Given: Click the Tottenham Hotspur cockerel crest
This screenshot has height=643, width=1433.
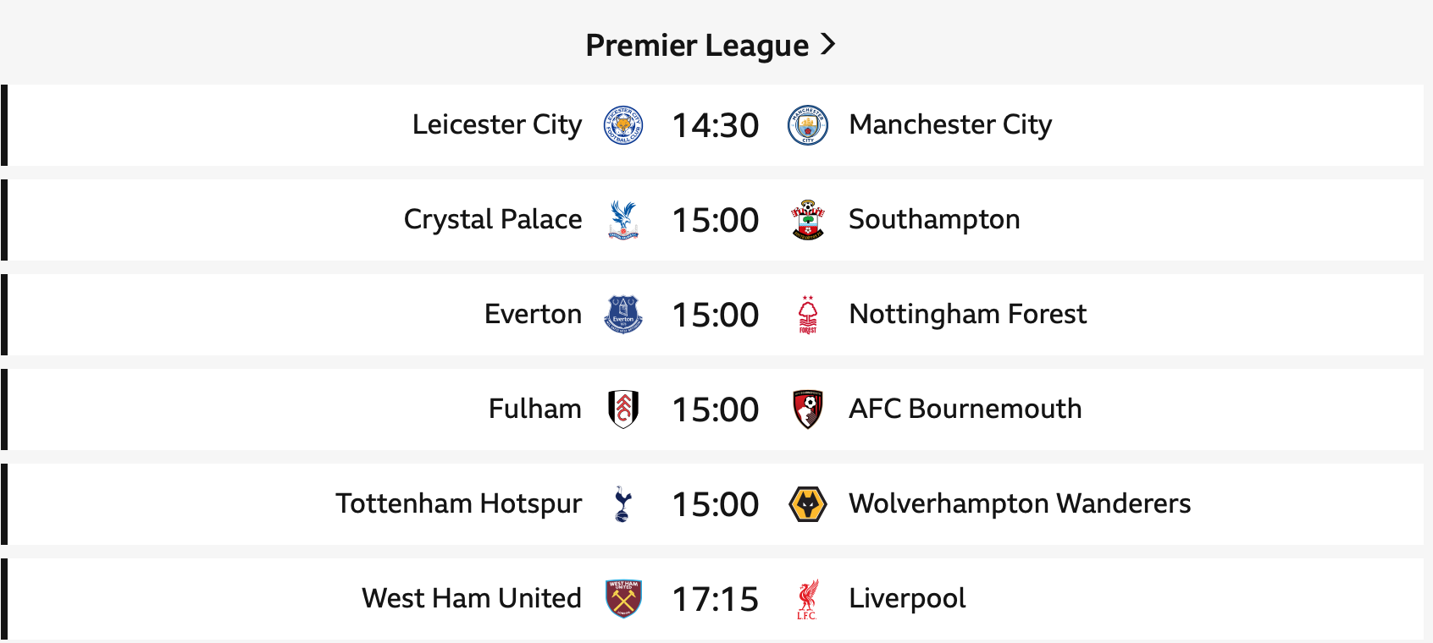Looking at the screenshot, I should pyautogui.click(x=623, y=504).
